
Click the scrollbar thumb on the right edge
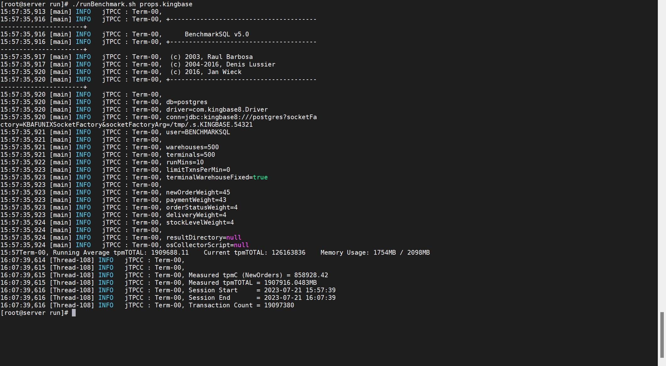(x=662, y=334)
